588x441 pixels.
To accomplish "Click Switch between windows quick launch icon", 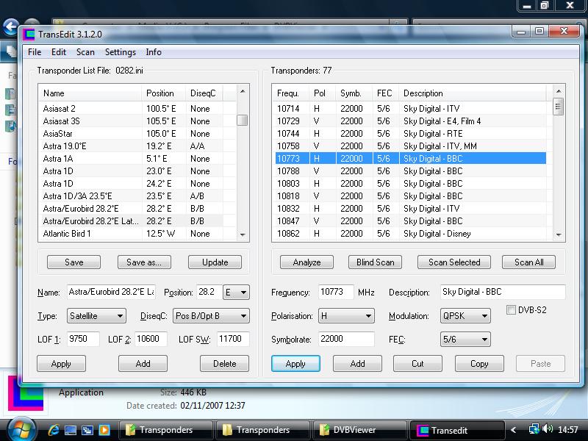I will [x=87, y=430].
